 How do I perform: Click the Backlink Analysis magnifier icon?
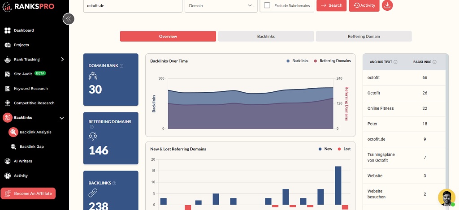[x=13, y=132]
